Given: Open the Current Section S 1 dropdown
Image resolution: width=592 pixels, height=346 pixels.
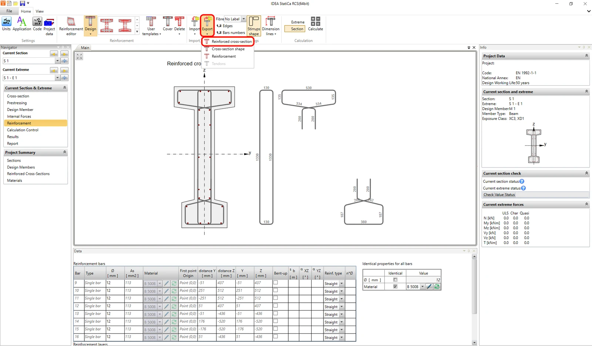Looking at the screenshot, I should coord(57,61).
